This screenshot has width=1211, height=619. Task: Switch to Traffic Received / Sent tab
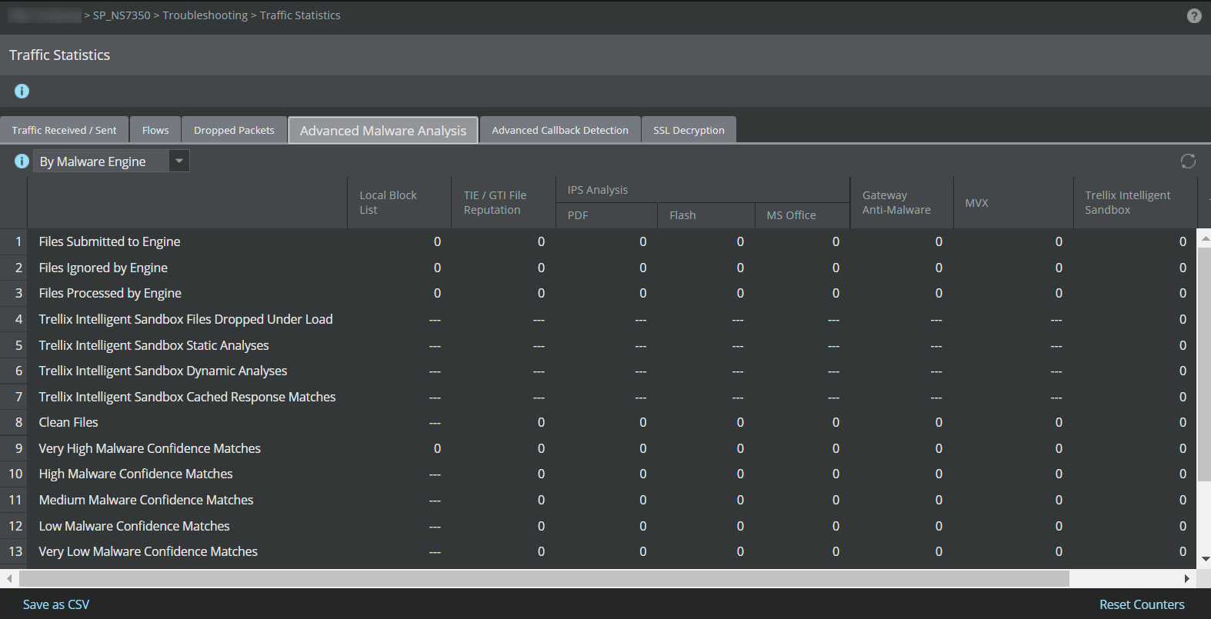tap(65, 130)
